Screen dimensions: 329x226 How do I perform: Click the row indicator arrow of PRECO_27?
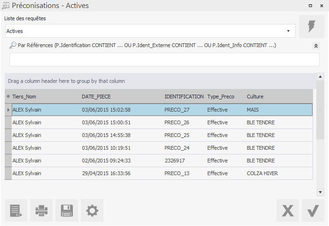tap(8, 110)
